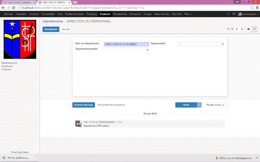Image resolution: width=260 pixels, height=162 pixels.
Task: Go to previous record arrow
Action: point(237,29)
